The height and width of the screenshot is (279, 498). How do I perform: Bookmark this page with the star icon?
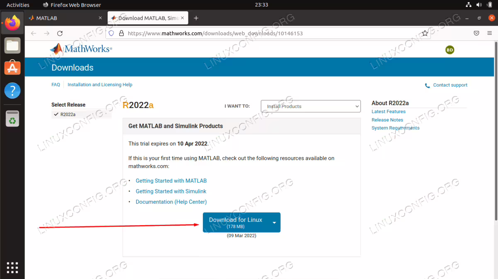(x=425, y=33)
